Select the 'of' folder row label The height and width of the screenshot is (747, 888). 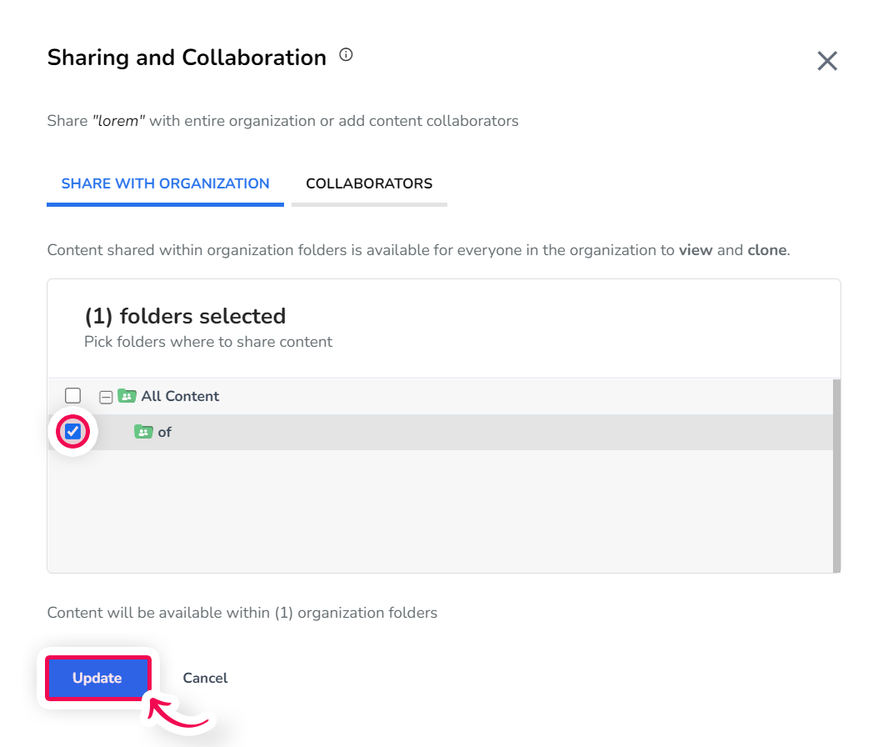(165, 433)
